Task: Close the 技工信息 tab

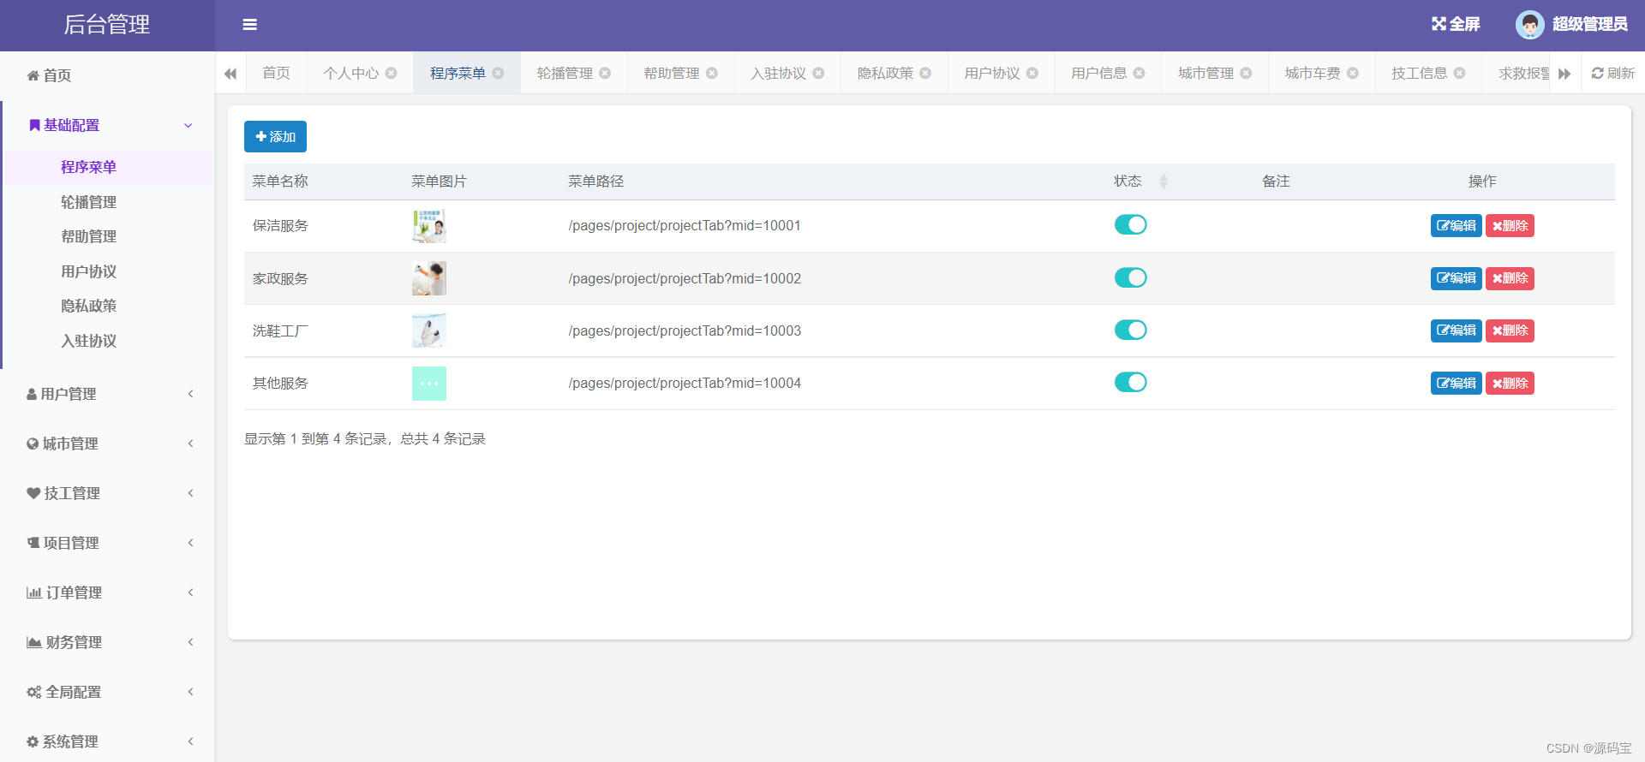Action: pos(1459,73)
